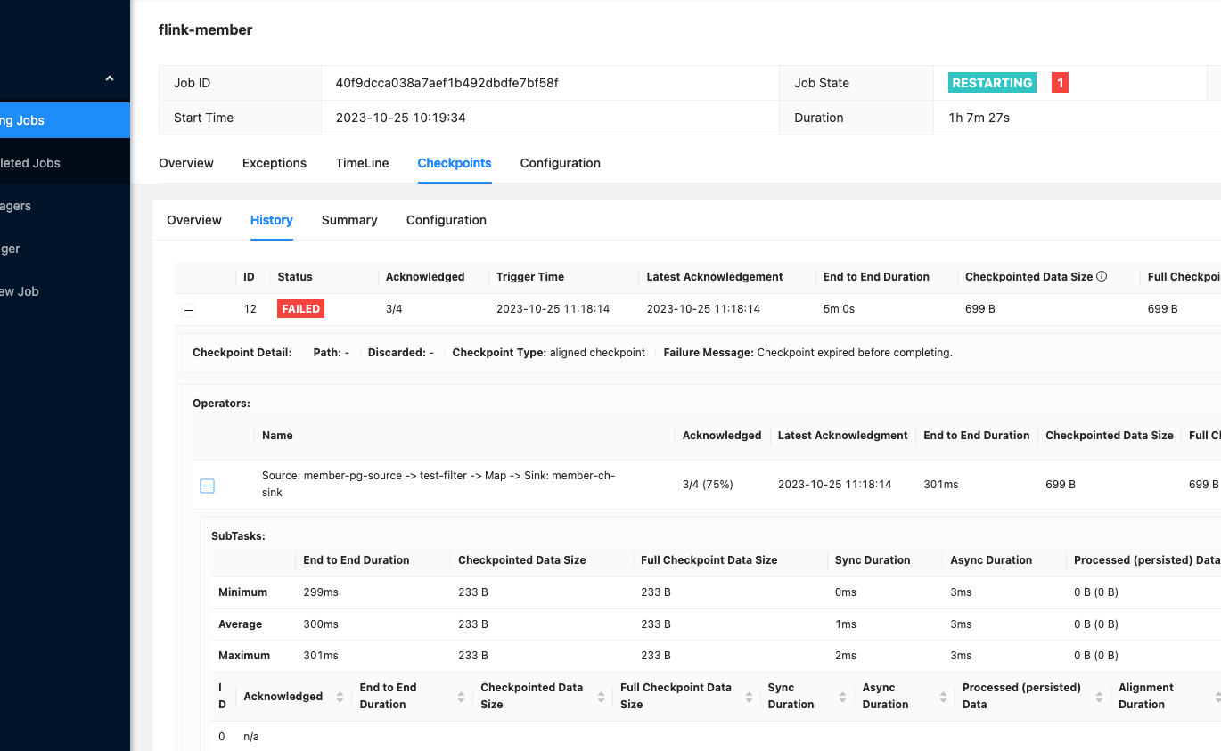This screenshot has width=1221, height=751.
Task: Click the FAILED status tag
Action: pos(300,309)
